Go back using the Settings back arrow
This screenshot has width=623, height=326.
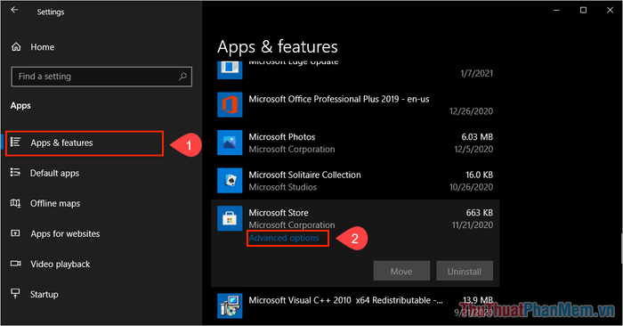pyautogui.click(x=15, y=11)
